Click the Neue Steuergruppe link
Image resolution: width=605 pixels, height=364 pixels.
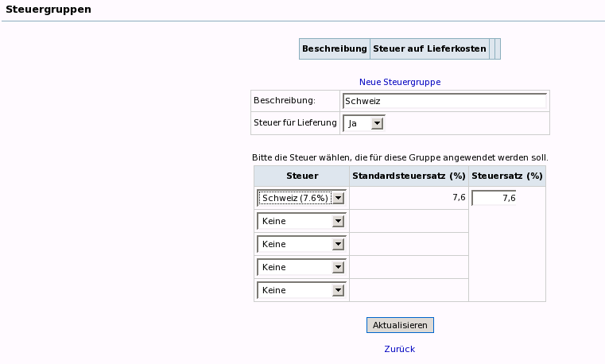coord(399,82)
